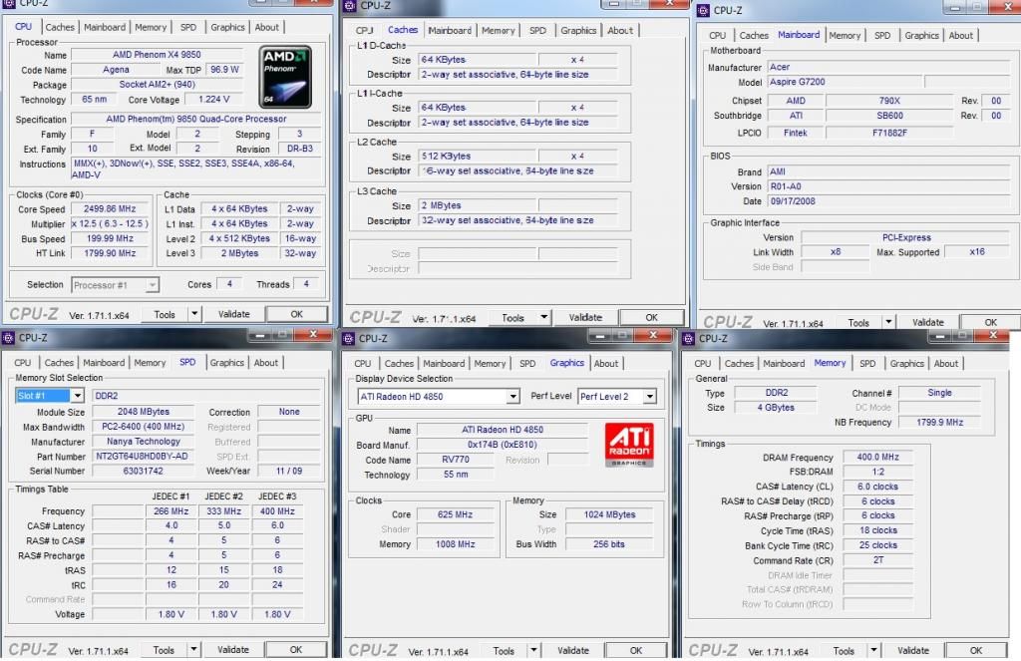Click the CPU-Z title icon in the Mainboard window
The image size is (1021, 661).
point(703,10)
